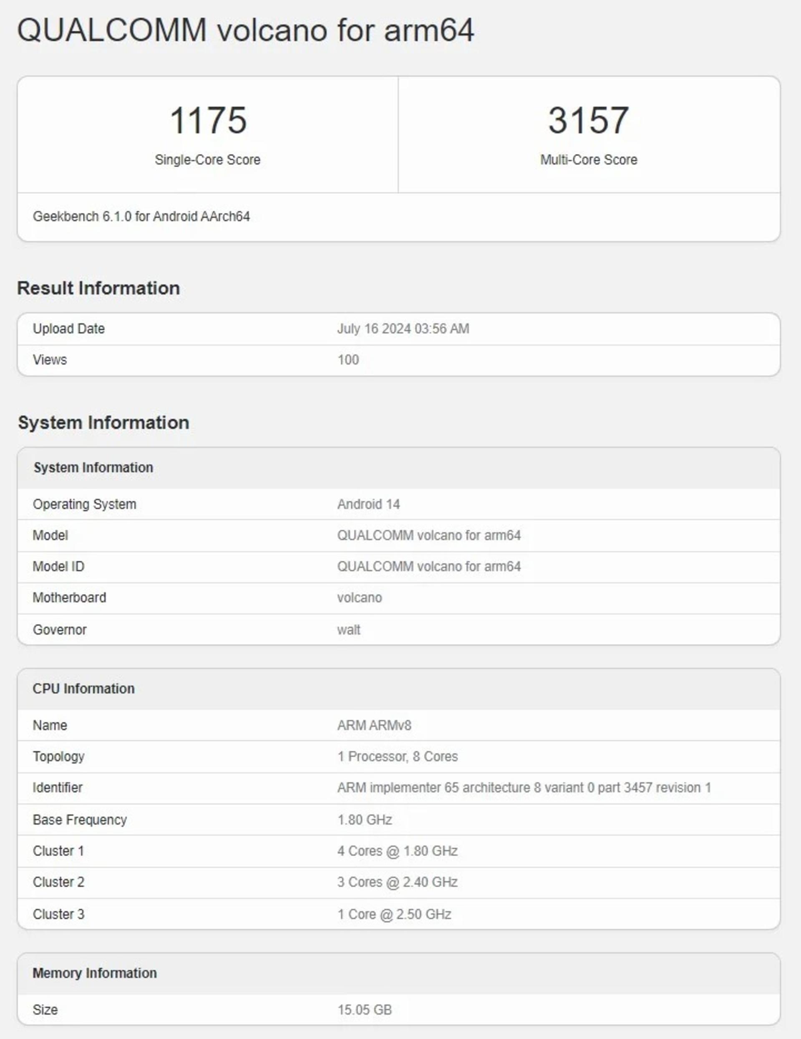Click the Governor value walt

coord(349,630)
